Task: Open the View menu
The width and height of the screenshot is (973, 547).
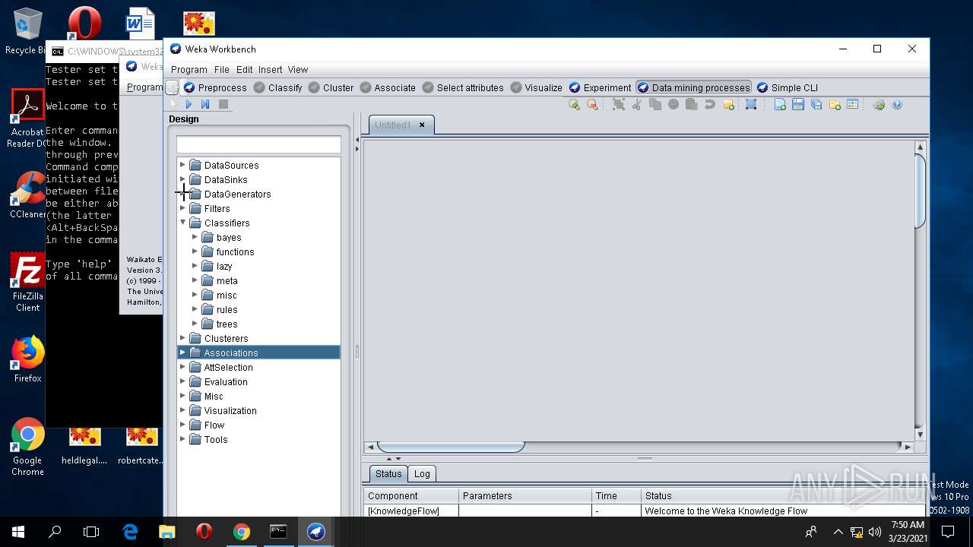Action: pyautogui.click(x=298, y=69)
